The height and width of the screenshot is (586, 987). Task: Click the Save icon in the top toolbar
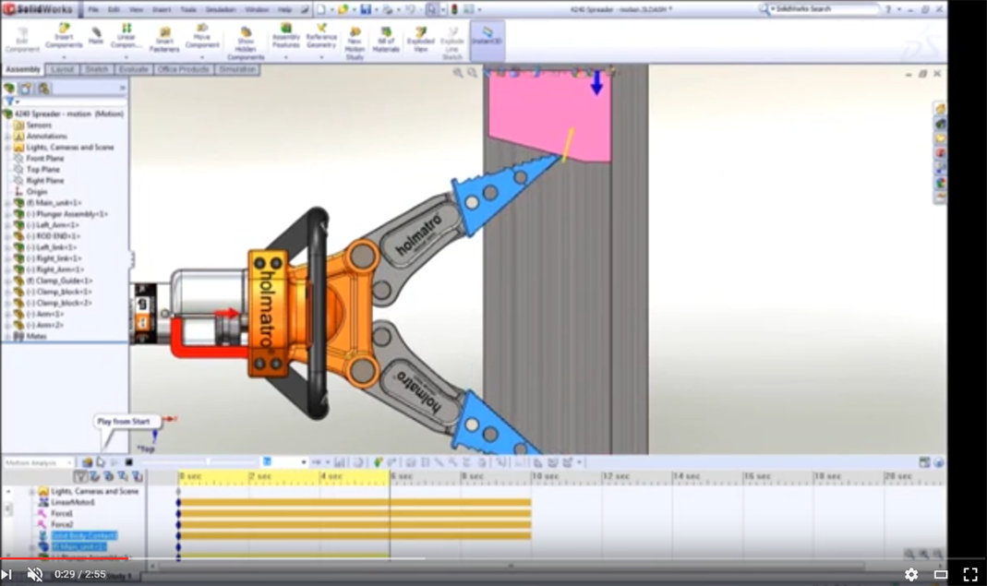pos(366,9)
